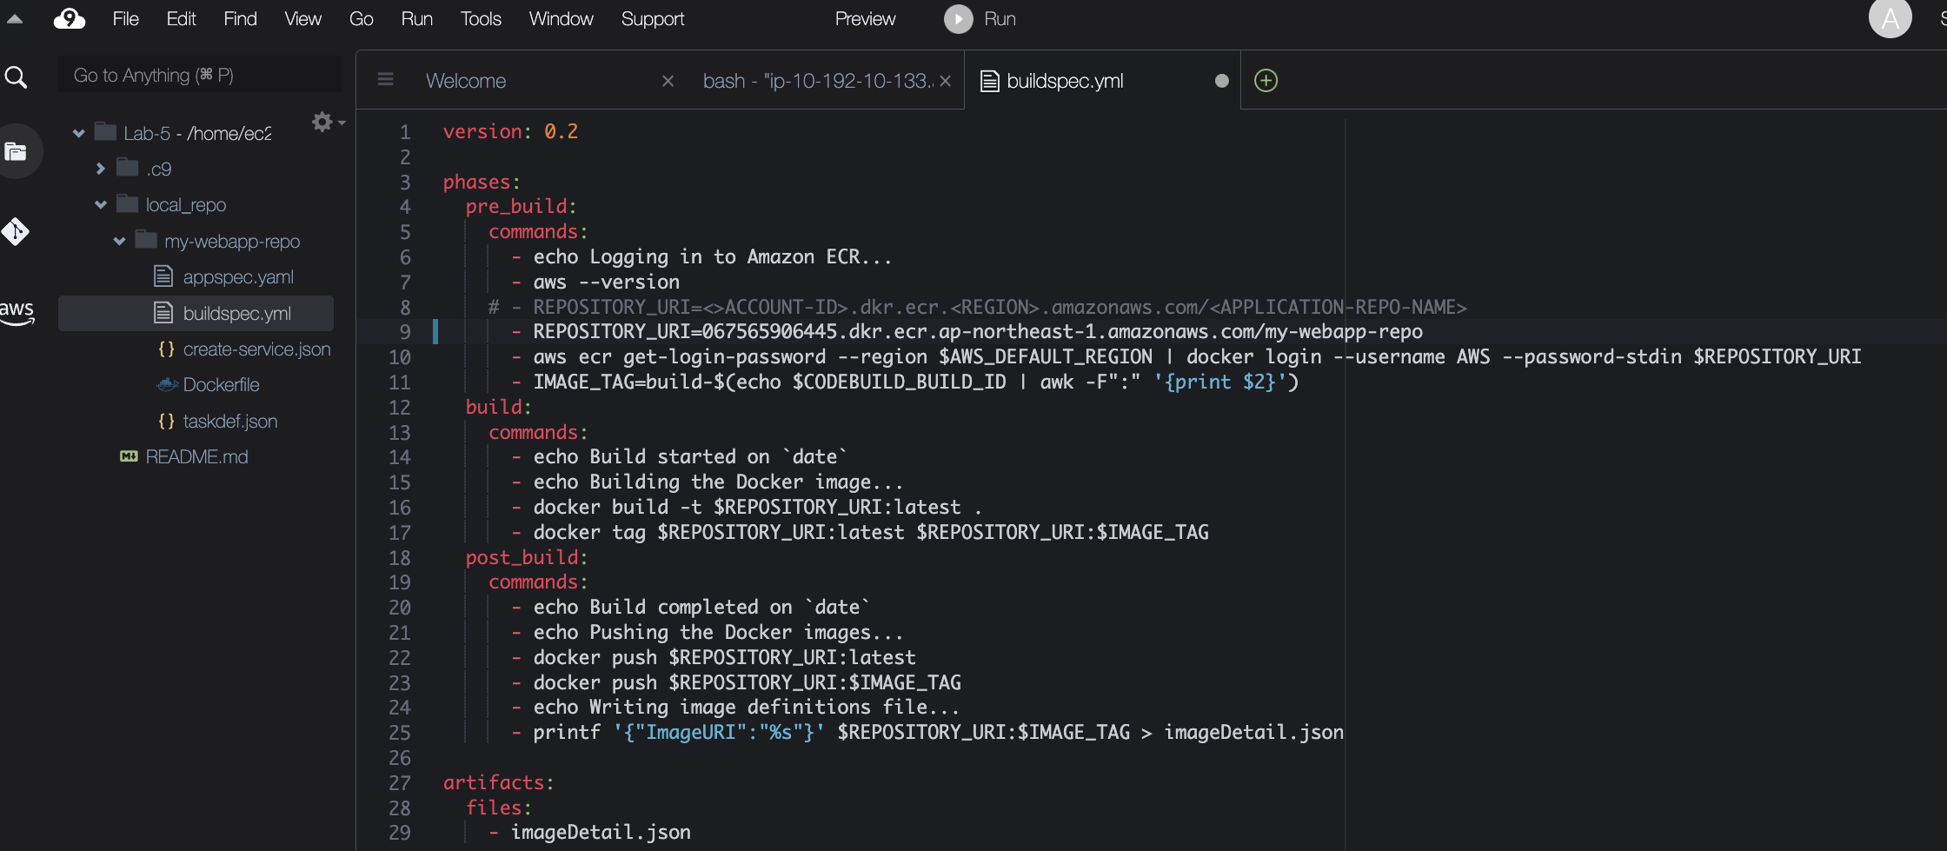Select the local_repo folder label
The width and height of the screenshot is (1947, 851).
tap(186, 205)
